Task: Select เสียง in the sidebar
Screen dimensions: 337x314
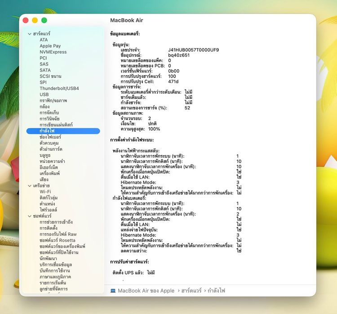Action: tap(44, 179)
